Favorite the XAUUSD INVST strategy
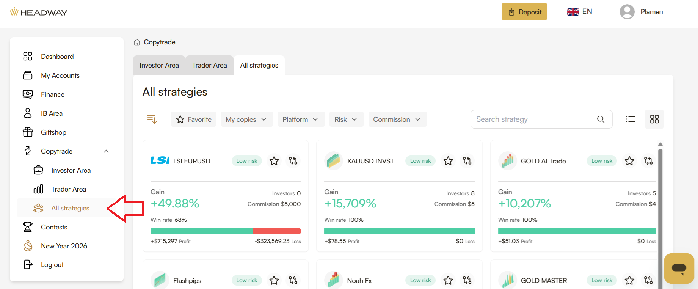698x289 pixels. 448,161
